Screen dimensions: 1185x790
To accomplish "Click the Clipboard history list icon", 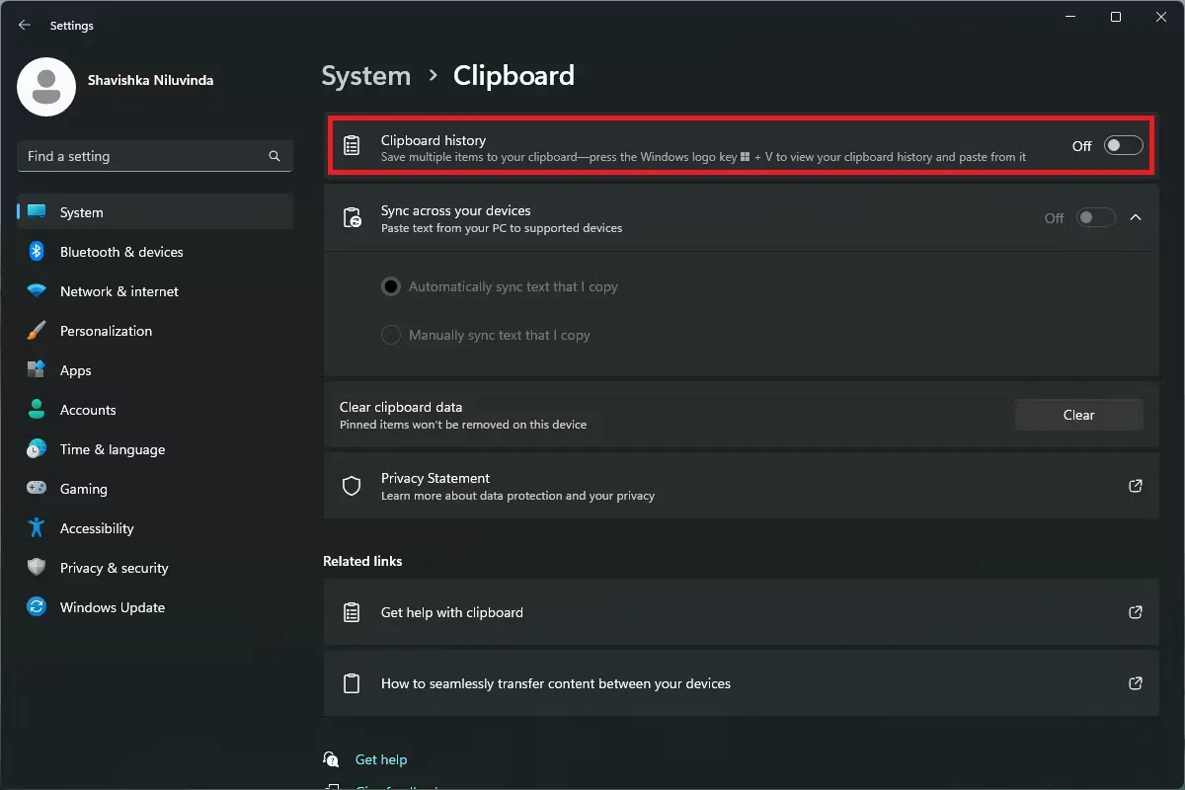I will pos(352,146).
